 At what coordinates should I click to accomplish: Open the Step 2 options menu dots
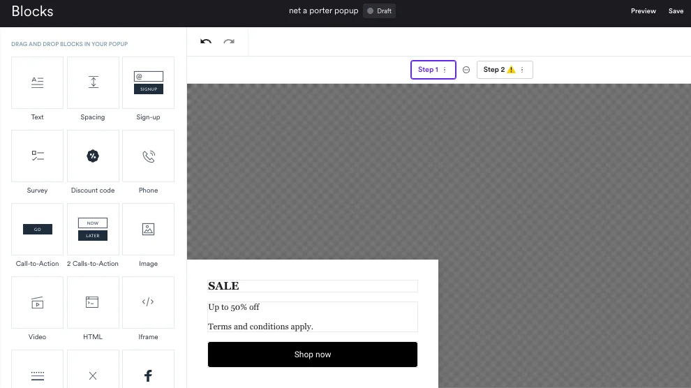point(522,70)
